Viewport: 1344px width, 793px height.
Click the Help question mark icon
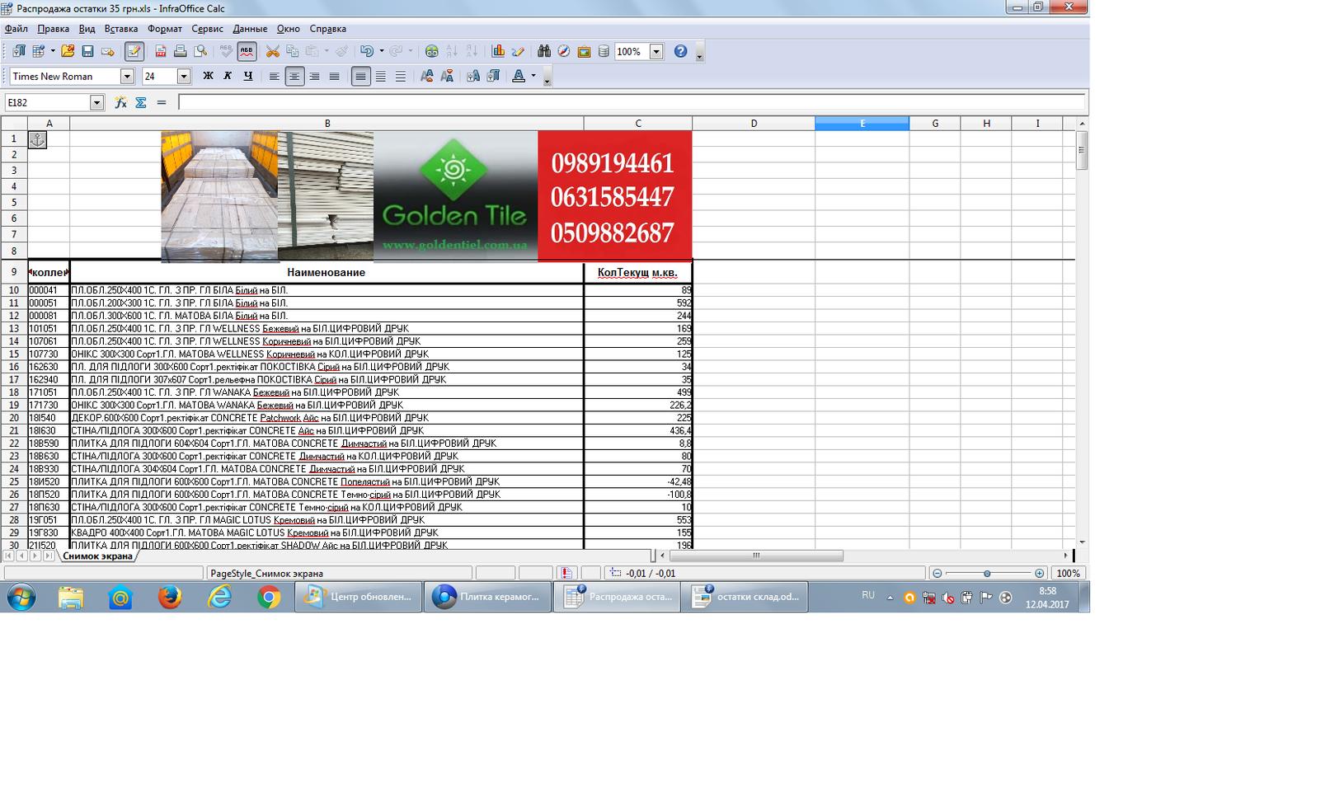pyautogui.click(x=680, y=51)
